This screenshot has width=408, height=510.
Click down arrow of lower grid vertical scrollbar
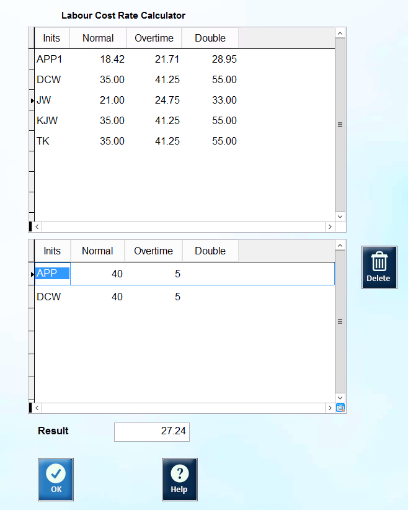click(x=340, y=398)
